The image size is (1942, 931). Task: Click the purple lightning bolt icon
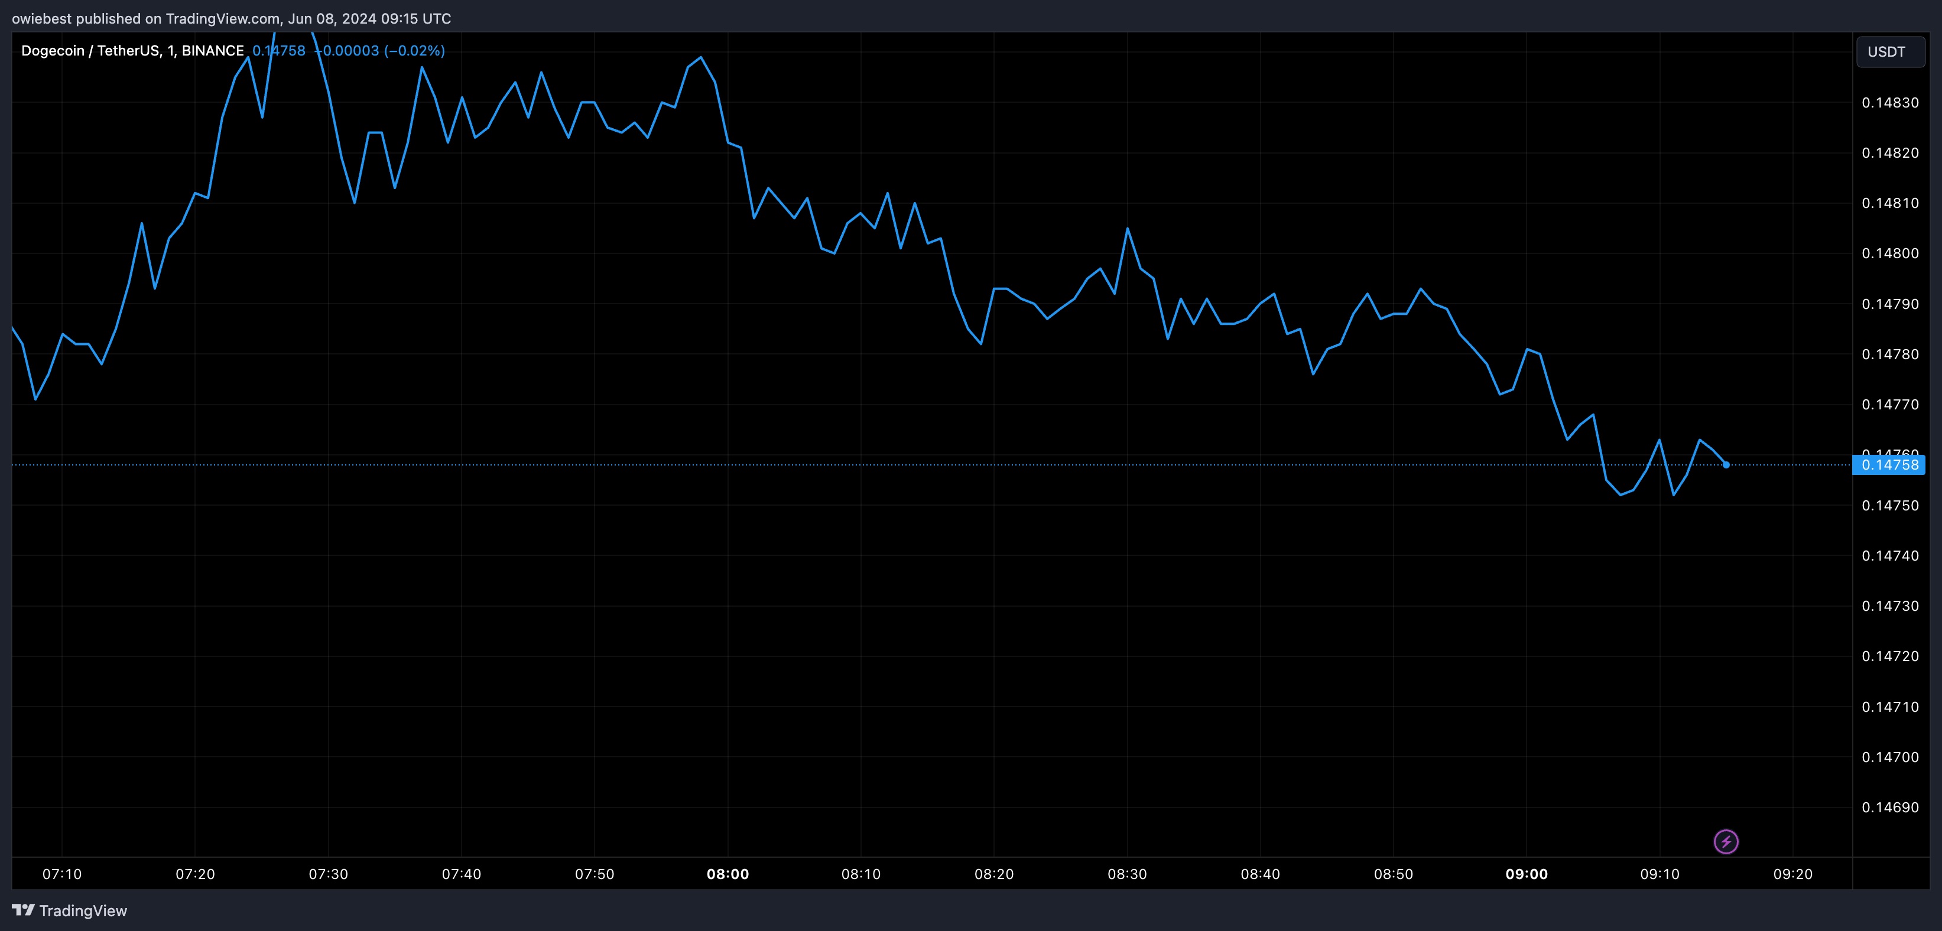tap(1726, 841)
